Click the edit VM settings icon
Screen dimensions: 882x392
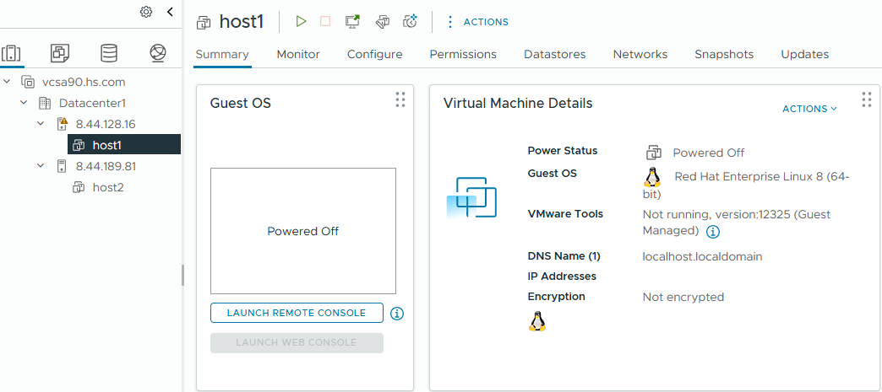(x=383, y=21)
